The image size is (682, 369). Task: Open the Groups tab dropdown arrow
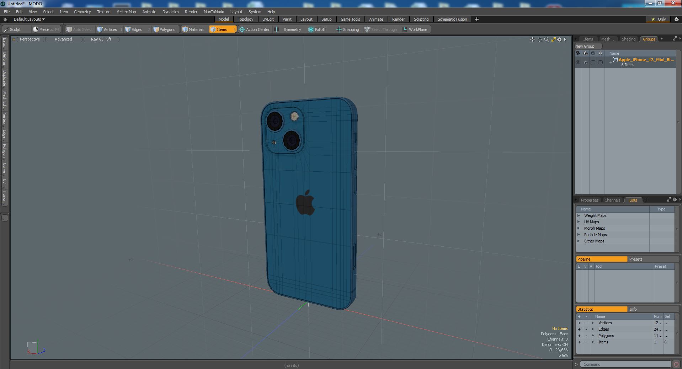click(x=661, y=39)
